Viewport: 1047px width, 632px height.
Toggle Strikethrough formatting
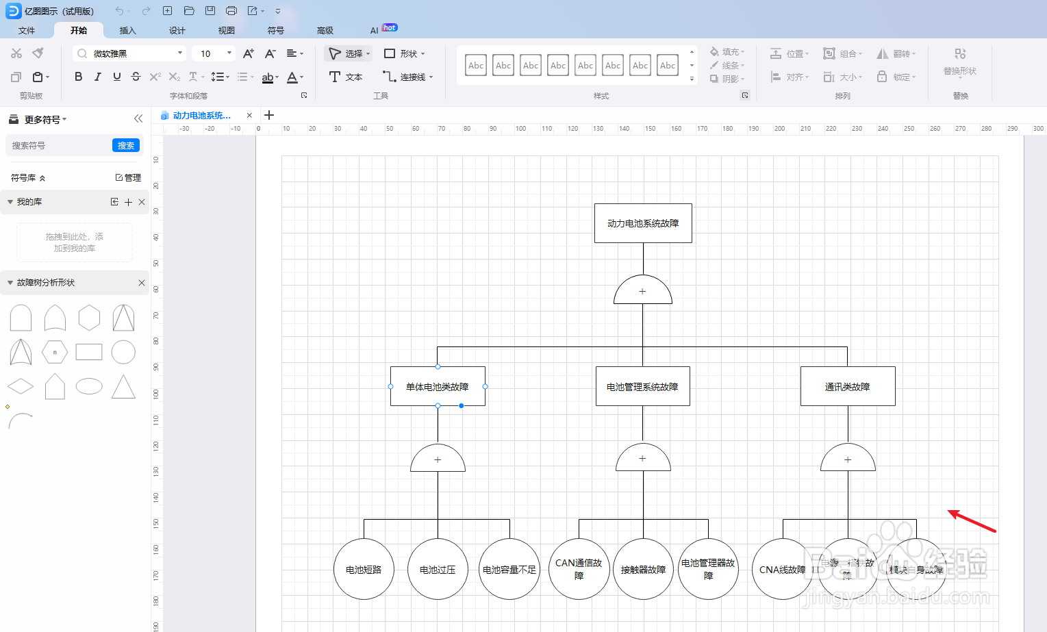[136, 77]
